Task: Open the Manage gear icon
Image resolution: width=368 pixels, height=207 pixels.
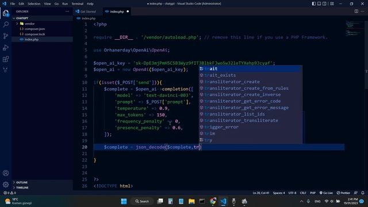Action: [x=6, y=185]
